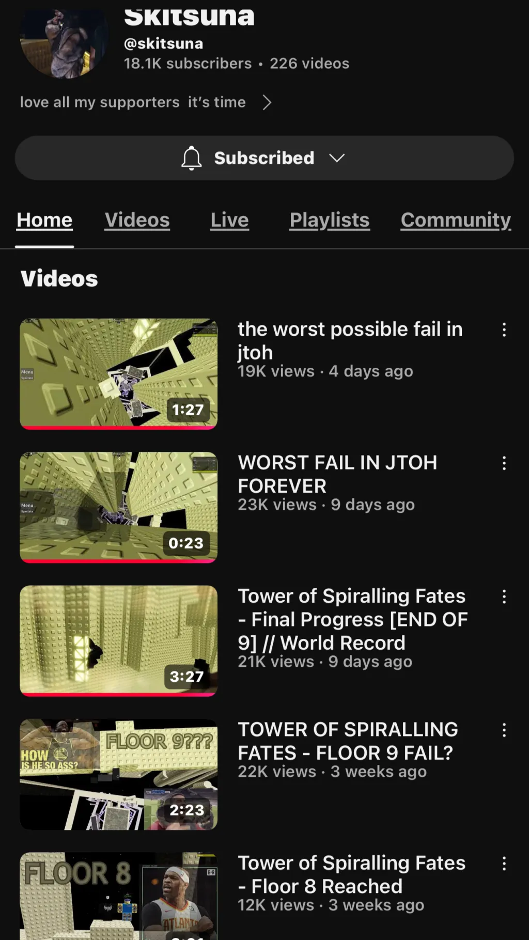
Task: Expand the Subscribed dropdown chevron
Action: point(337,158)
